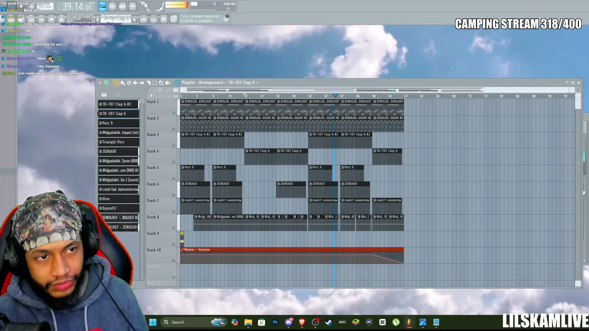Viewport: 589px width, 331px height.
Task: Click the CPU and memory usage panel
Action: pos(214,6)
